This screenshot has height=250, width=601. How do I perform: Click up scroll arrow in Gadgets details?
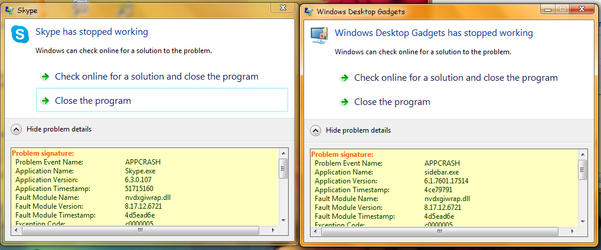click(x=582, y=153)
